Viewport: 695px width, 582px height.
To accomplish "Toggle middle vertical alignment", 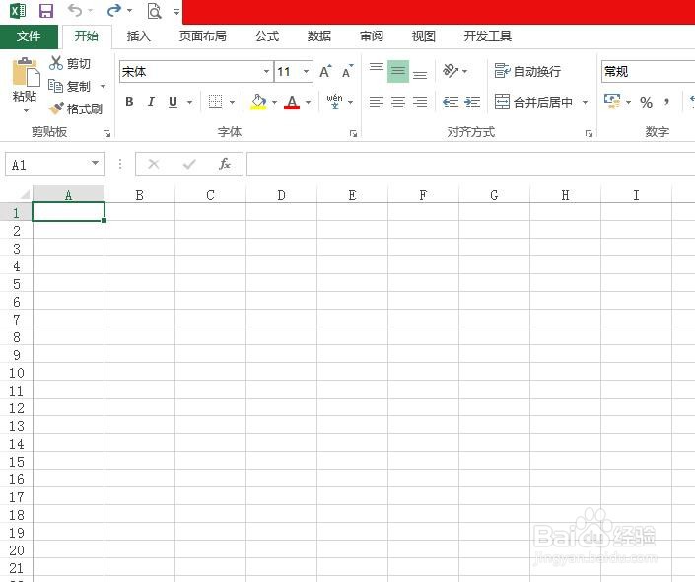I will (398, 71).
